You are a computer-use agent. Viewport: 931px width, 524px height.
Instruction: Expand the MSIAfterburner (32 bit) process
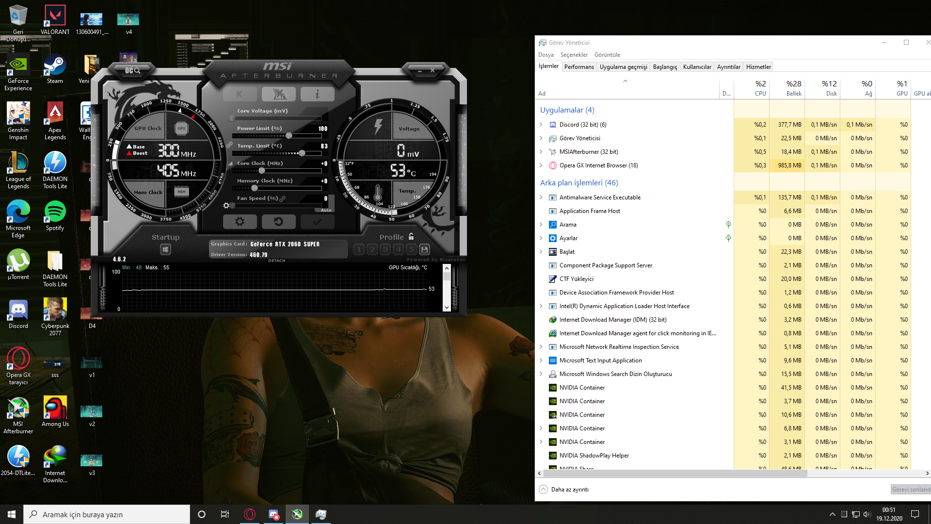(x=541, y=152)
